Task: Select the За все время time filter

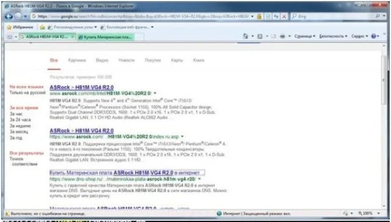Action: click(x=24, y=108)
